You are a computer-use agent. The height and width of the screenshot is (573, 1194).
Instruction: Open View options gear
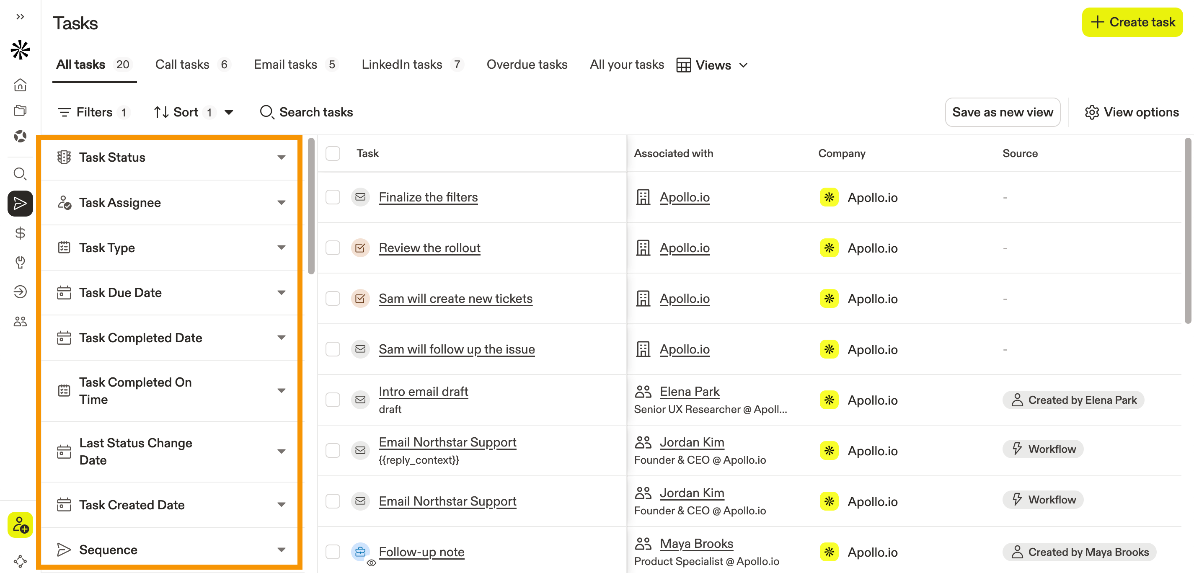[x=1132, y=112]
